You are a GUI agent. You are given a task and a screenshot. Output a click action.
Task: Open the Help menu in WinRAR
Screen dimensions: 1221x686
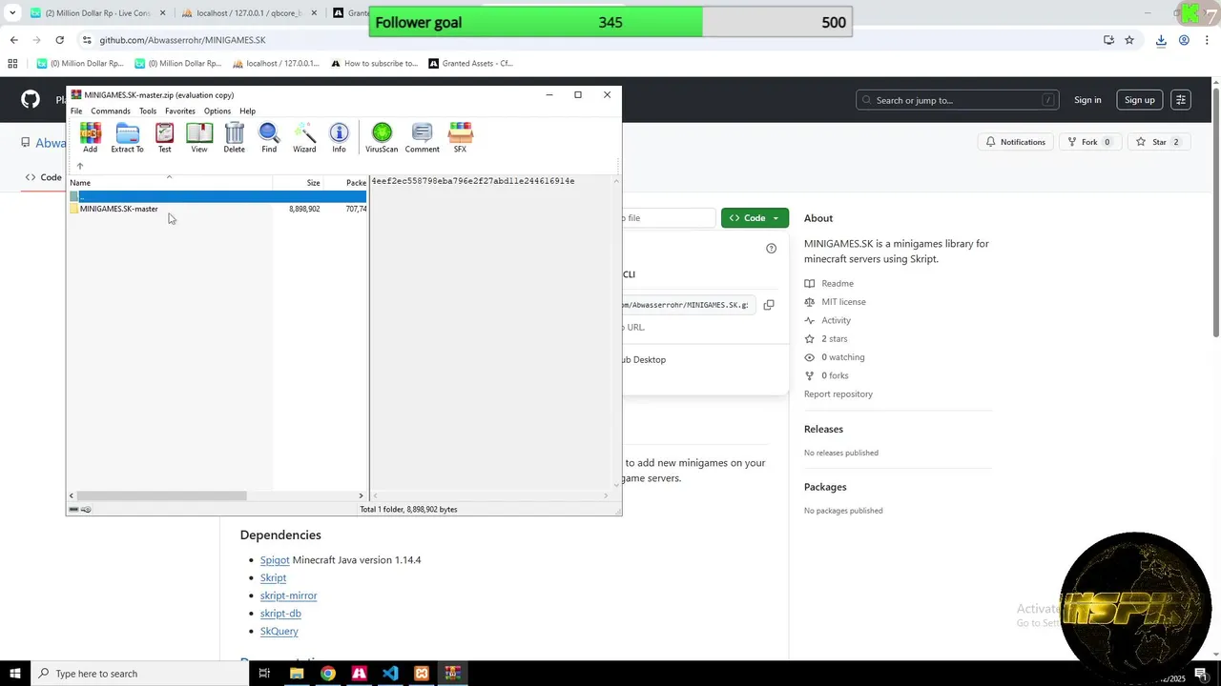(x=247, y=111)
